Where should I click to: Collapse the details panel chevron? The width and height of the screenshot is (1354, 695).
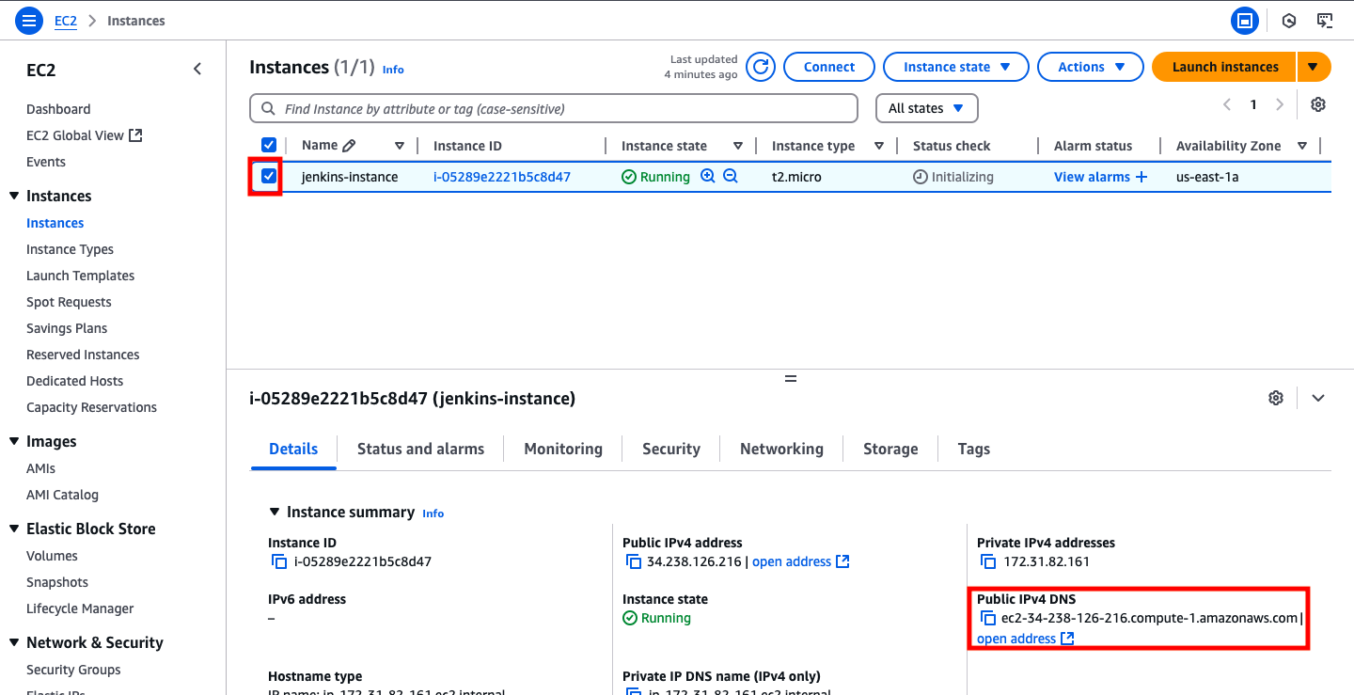pos(1318,398)
